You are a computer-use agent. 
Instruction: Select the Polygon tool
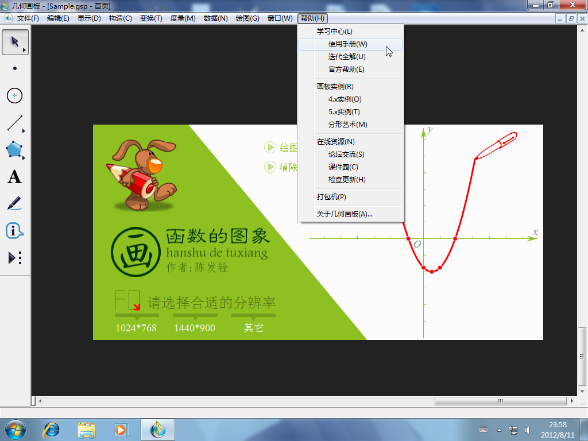15,149
